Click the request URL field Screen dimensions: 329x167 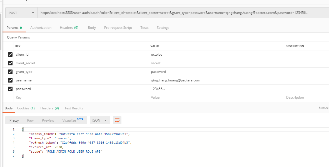(x=183, y=13)
